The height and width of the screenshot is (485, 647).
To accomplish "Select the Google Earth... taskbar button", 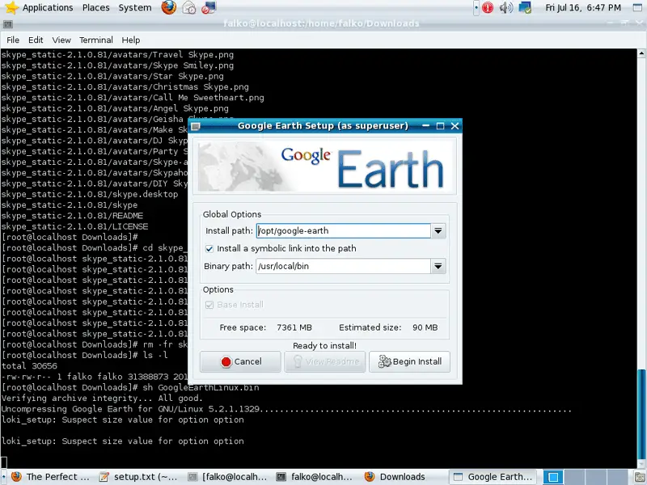I will (x=493, y=477).
